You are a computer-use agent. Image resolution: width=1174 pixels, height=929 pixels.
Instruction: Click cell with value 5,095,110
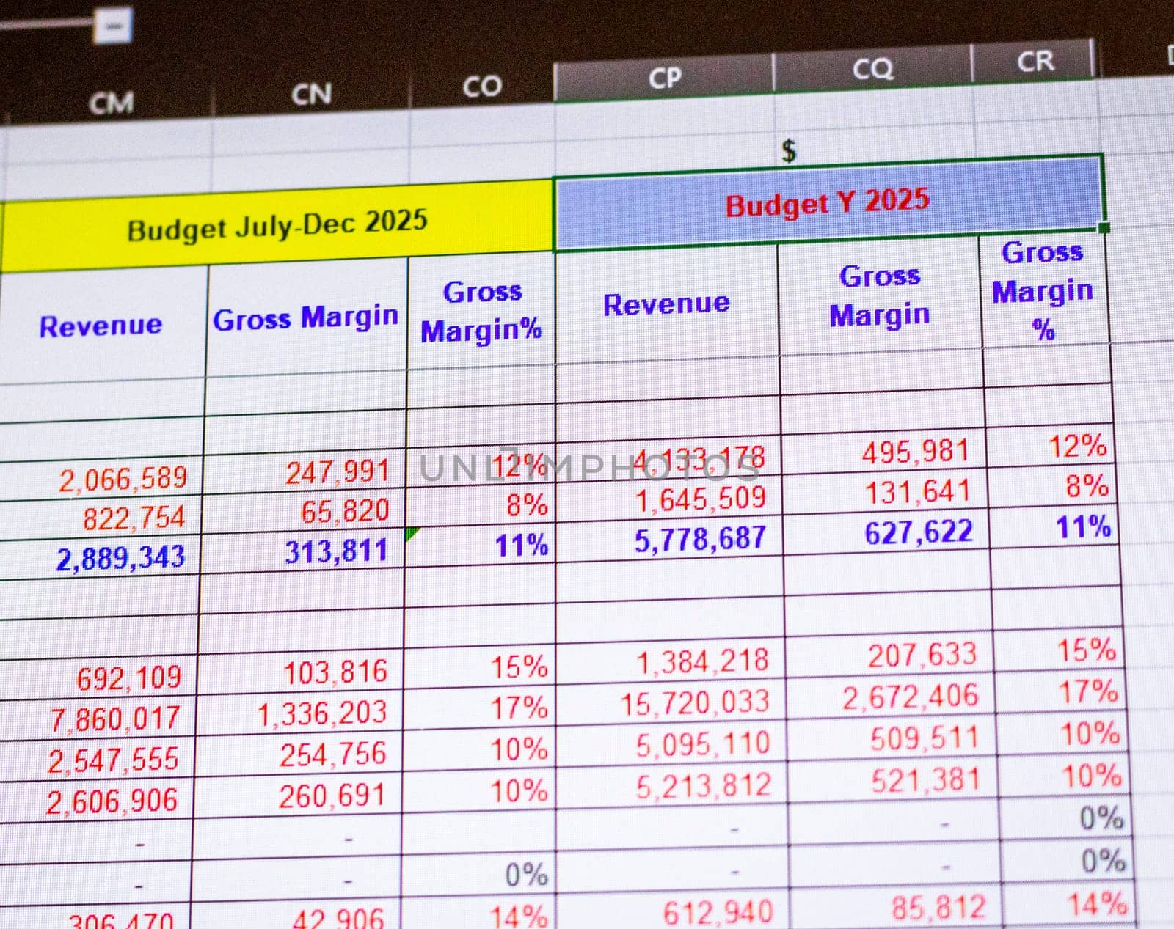672,746
